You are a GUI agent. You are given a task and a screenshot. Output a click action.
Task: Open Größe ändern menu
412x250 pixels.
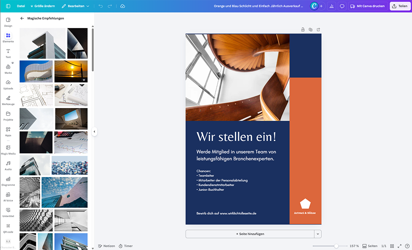tap(43, 6)
